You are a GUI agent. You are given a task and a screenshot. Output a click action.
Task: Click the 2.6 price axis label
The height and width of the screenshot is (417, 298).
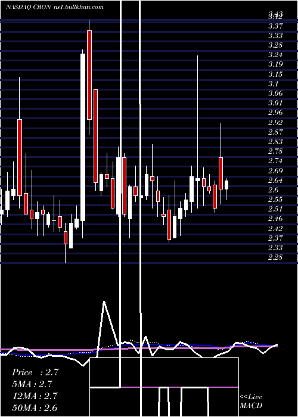[x=273, y=190]
